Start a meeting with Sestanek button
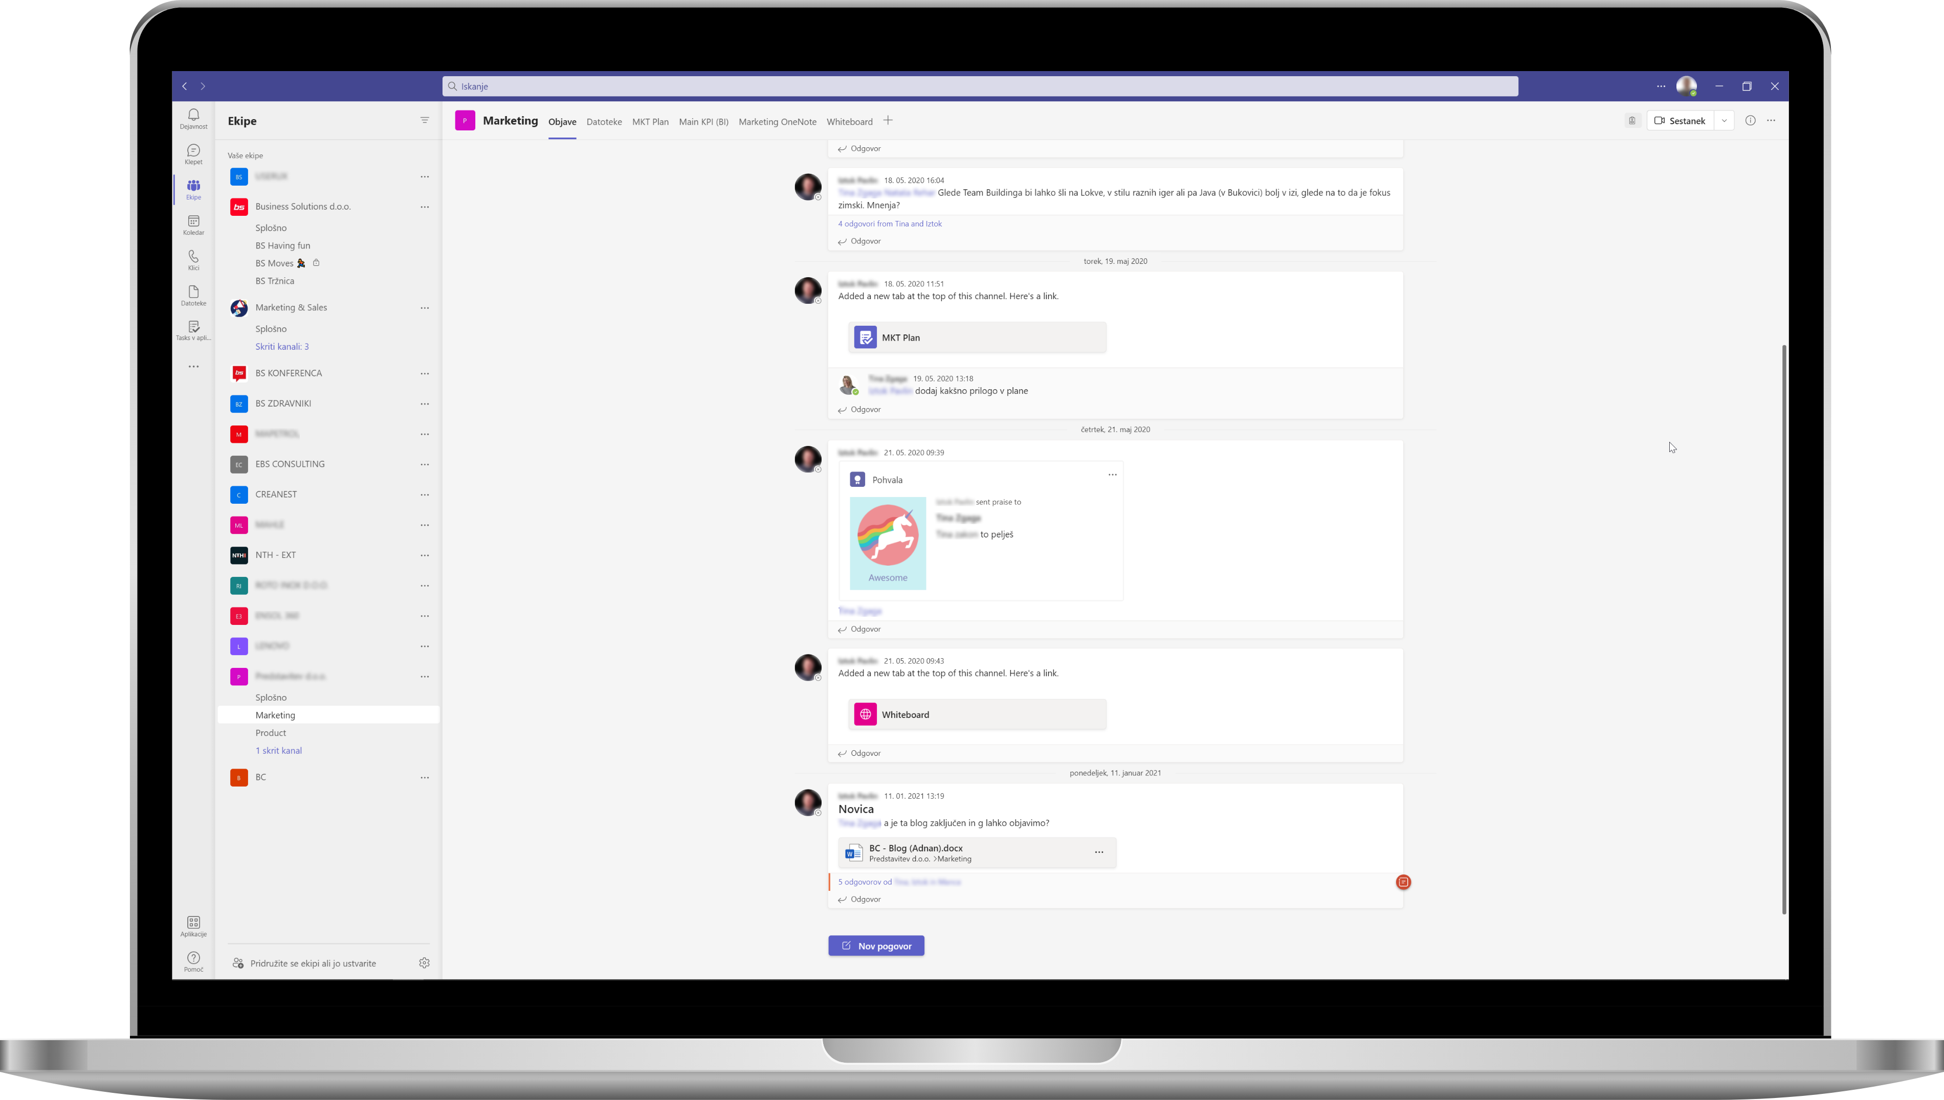This screenshot has height=1100, width=1944. click(x=1680, y=120)
